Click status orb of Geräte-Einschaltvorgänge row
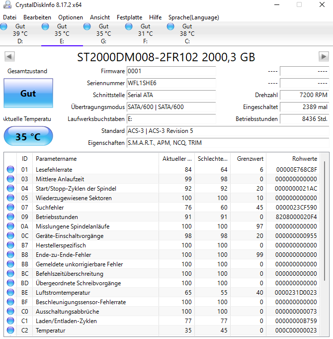Image resolution: width=333 pixels, height=339 pixels. coord(10,235)
